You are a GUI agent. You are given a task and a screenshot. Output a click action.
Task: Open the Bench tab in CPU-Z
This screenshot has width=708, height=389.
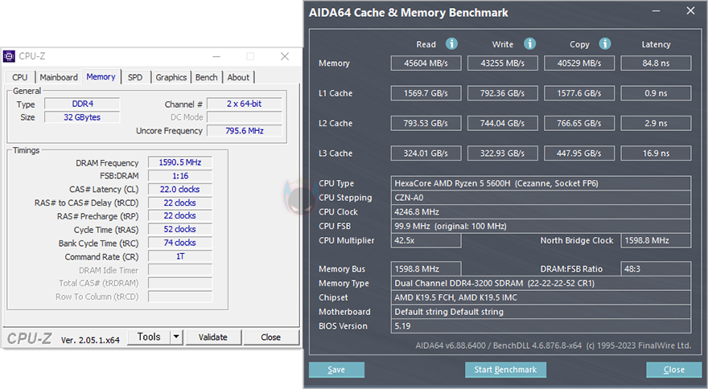207,77
